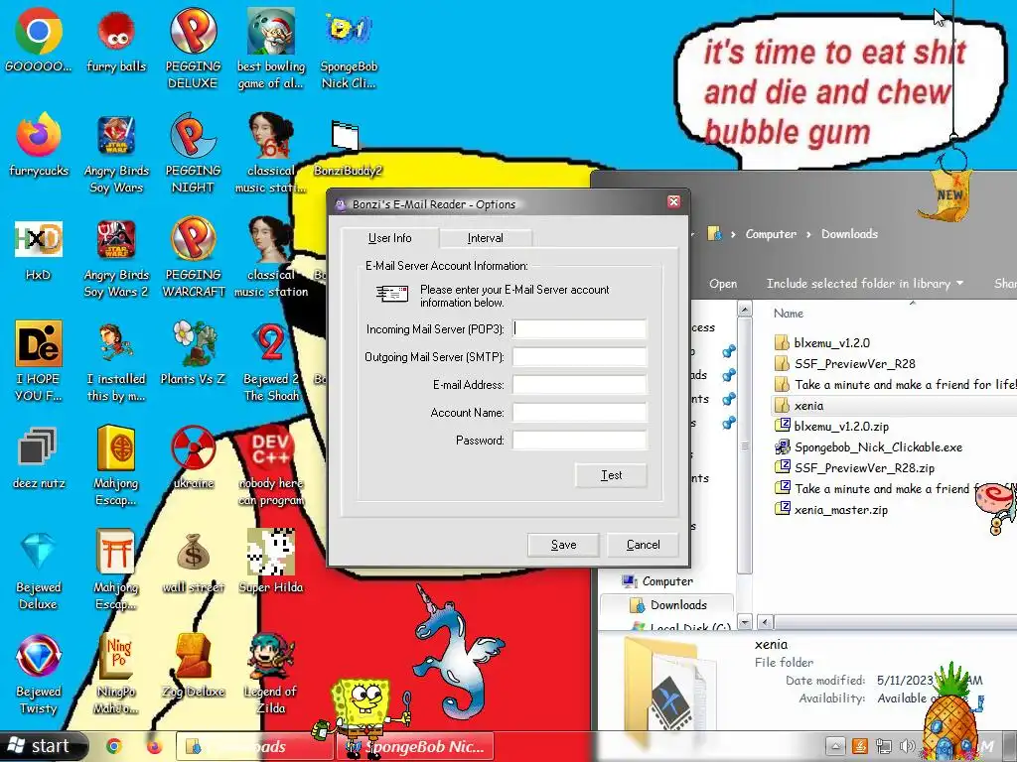The height and width of the screenshot is (762, 1017).
Task: Switch to SpongeBob Nic... taskbar window
Action: [416, 746]
